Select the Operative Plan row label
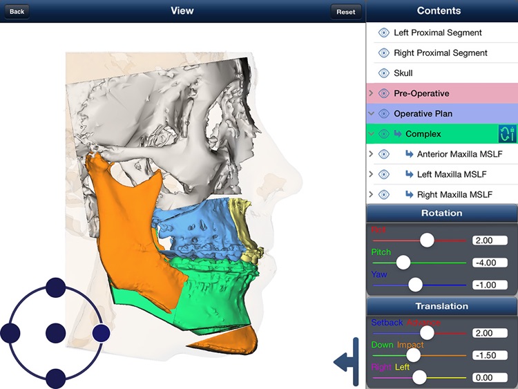 (423, 114)
